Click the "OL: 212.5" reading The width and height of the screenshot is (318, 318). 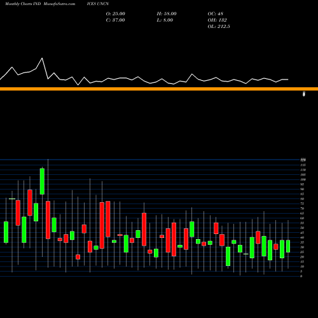(x=219, y=27)
